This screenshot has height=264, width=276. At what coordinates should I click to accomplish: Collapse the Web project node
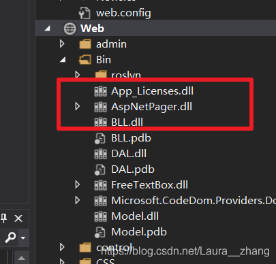pyautogui.click(x=48, y=29)
